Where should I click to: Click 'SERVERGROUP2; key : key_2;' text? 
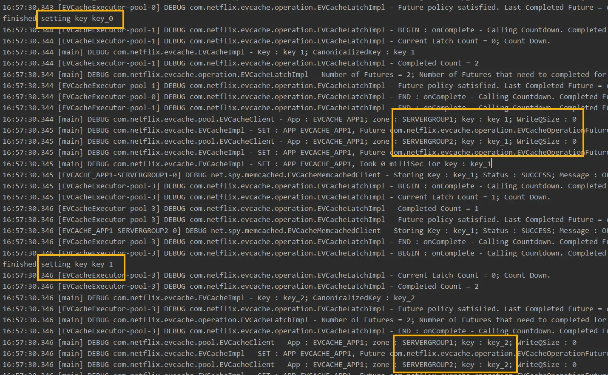[457, 364]
